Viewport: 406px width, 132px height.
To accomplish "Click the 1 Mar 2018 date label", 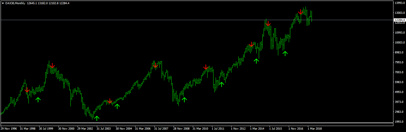I will pyautogui.click(x=315, y=128).
